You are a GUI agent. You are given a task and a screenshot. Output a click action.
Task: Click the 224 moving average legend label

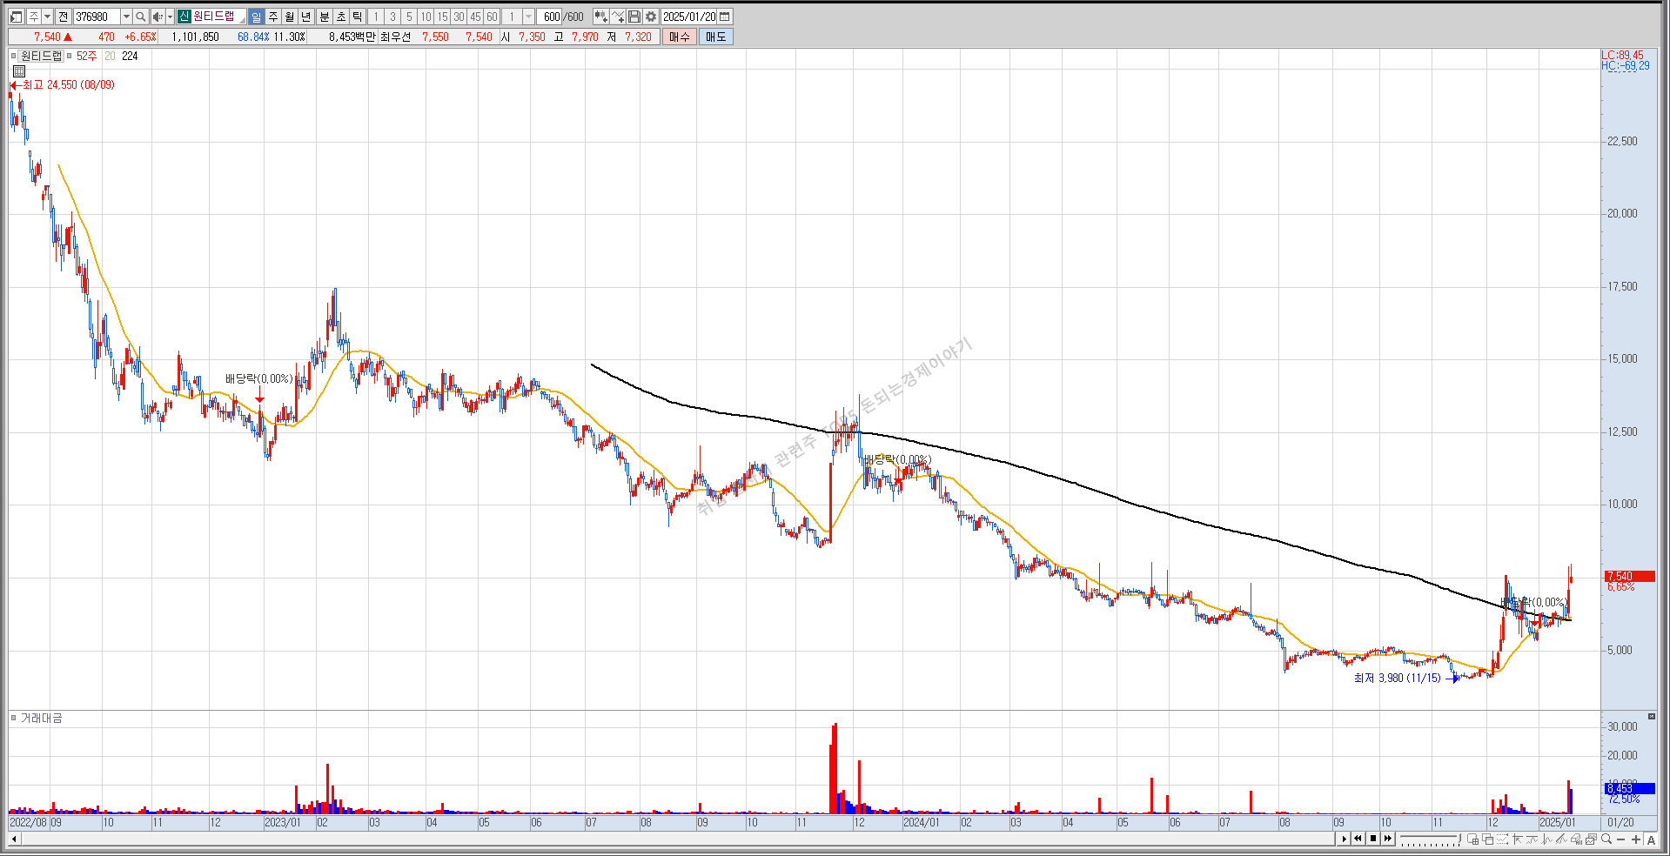[130, 56]
